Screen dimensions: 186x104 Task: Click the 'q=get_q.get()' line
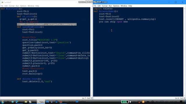point(28,19)
